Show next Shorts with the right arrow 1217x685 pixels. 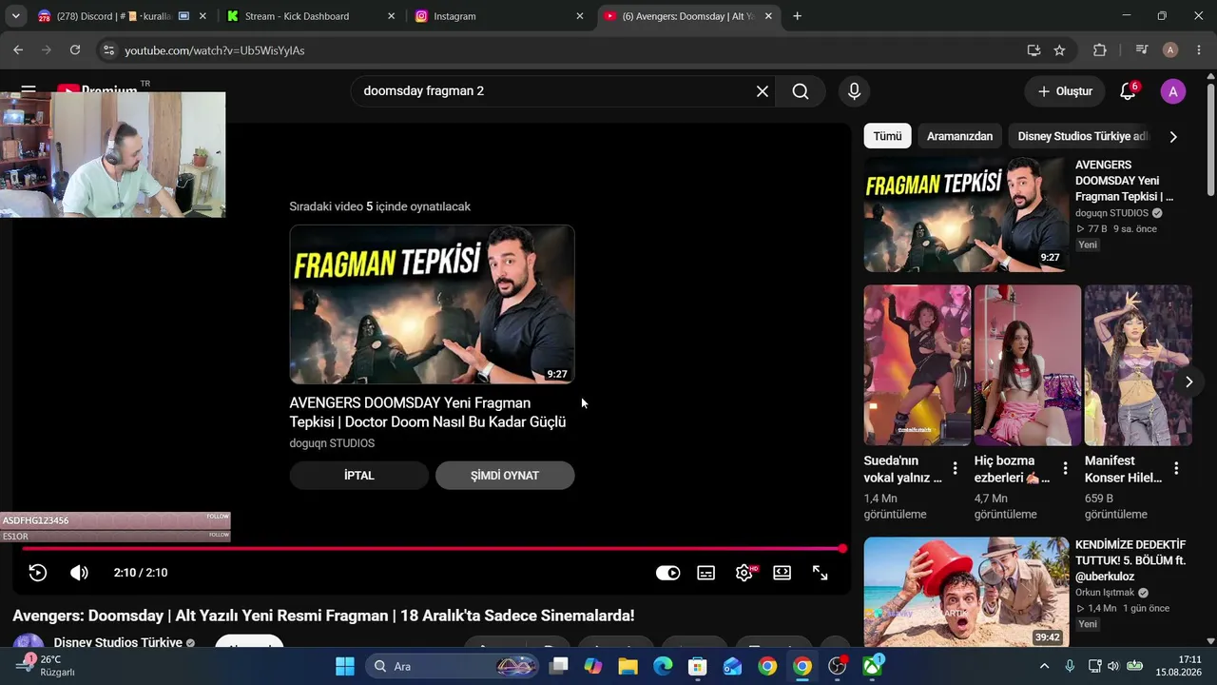[1188, 382]
